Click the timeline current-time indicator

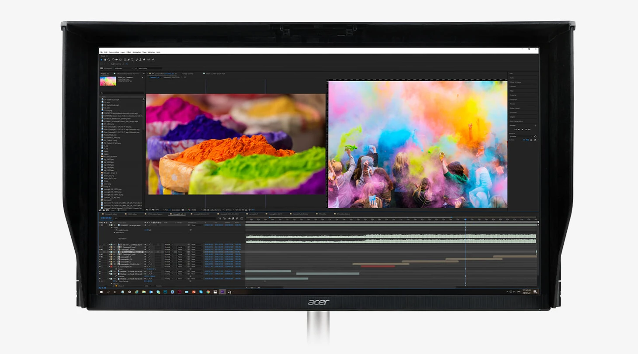465,220
